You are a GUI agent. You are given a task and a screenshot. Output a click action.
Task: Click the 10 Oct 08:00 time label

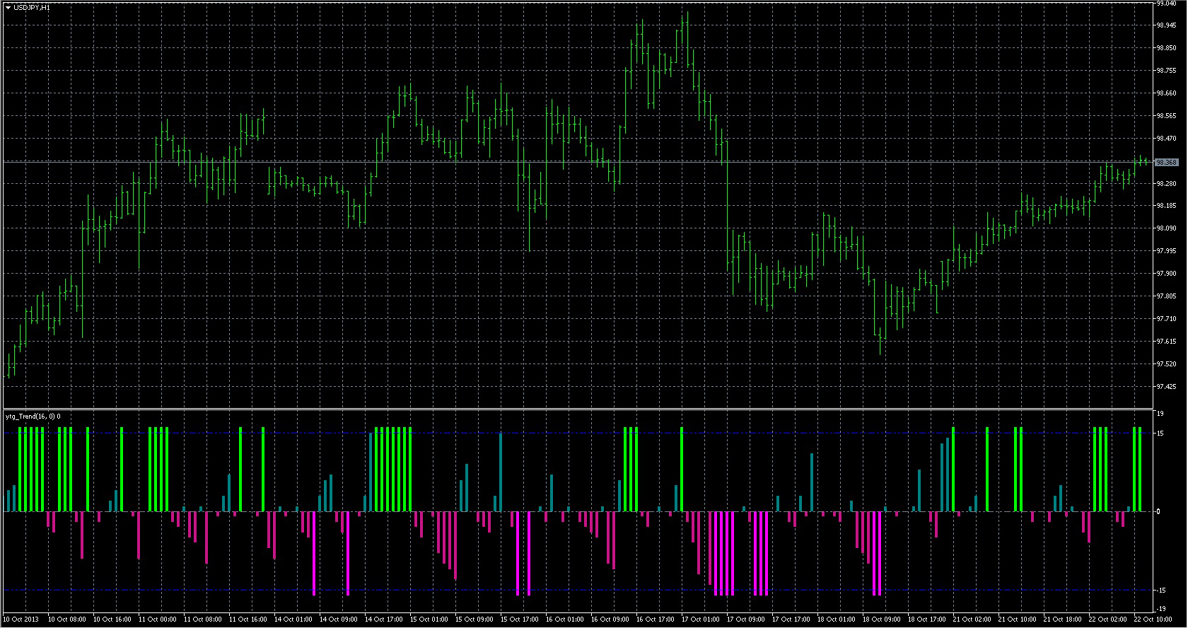[67, 620]
